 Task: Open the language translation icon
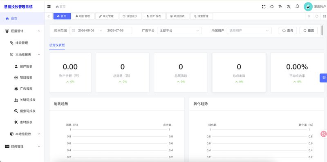(289, 7)
